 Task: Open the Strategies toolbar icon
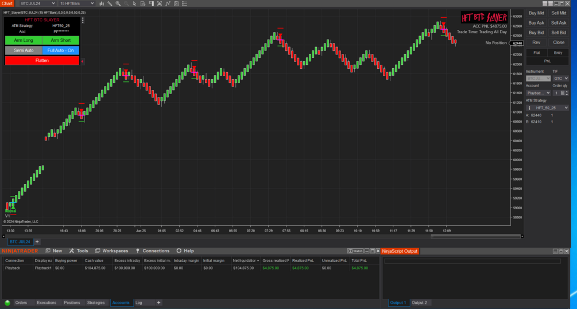(x=176, y=3)
